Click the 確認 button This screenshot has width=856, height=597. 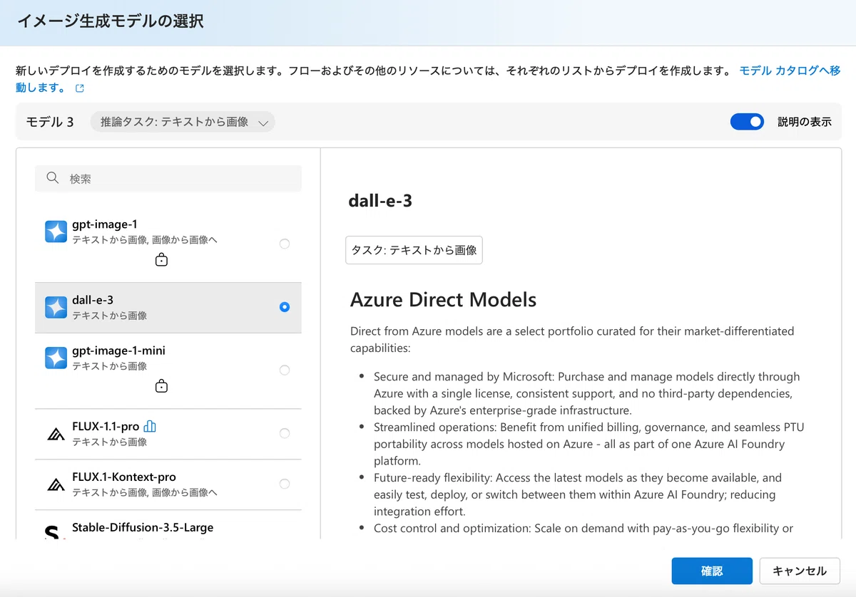(x=712, y=571)
